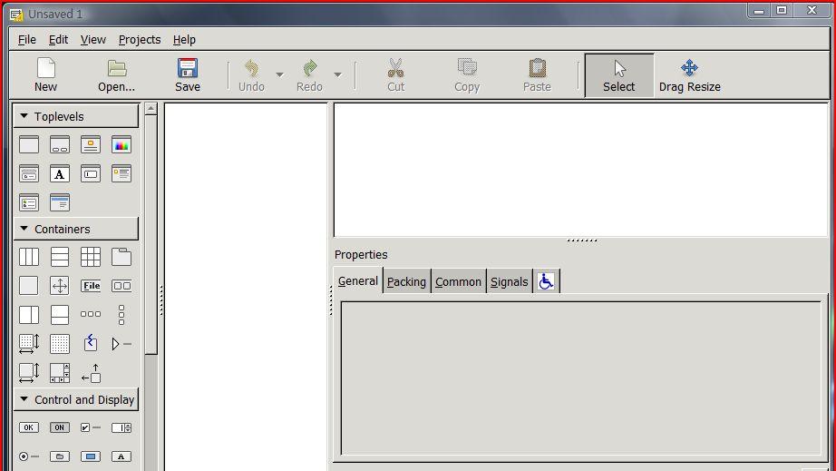This screenshot has height=471, width=836.
Task: Open the accessibility wheelchair tab
Action: 546,281
